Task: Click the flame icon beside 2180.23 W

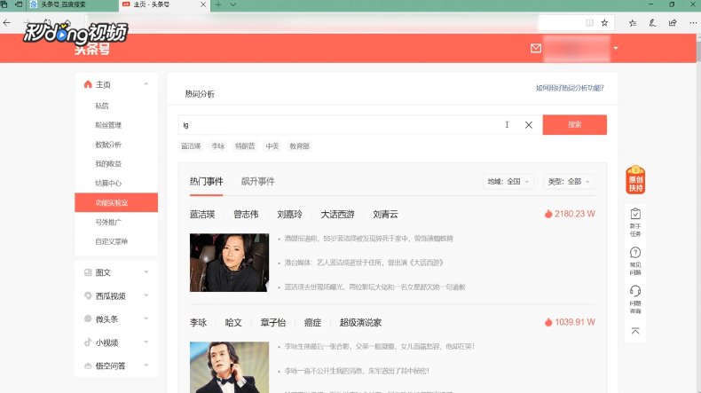Action: 548,214
